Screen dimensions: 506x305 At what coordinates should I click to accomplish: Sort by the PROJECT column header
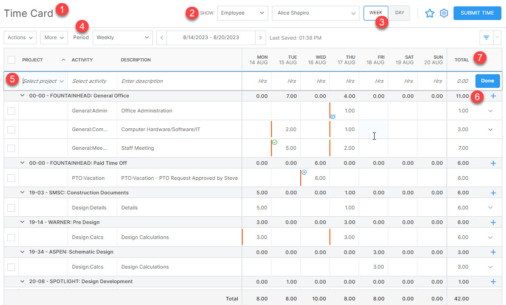click(x=32, y=60)
